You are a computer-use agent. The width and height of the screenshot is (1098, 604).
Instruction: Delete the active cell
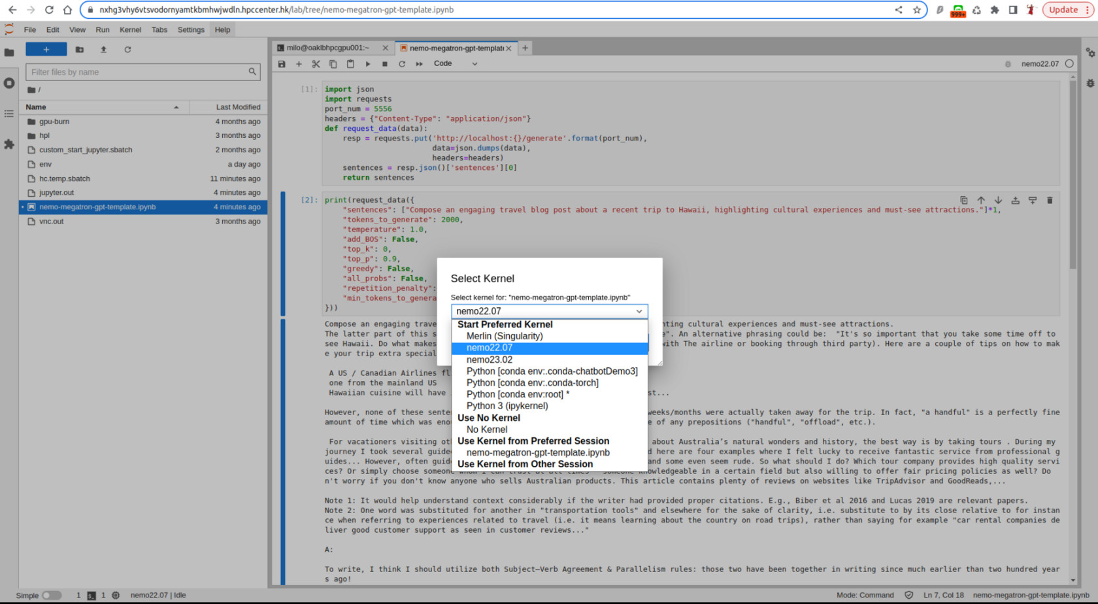[1050, 201]
